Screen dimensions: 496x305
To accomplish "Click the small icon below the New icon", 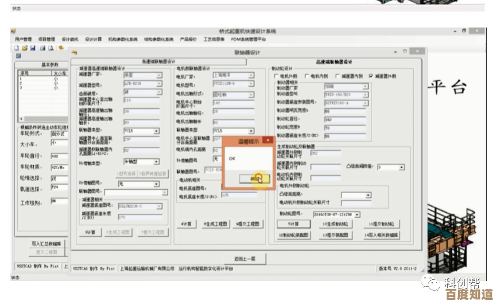I will (18, 56).
